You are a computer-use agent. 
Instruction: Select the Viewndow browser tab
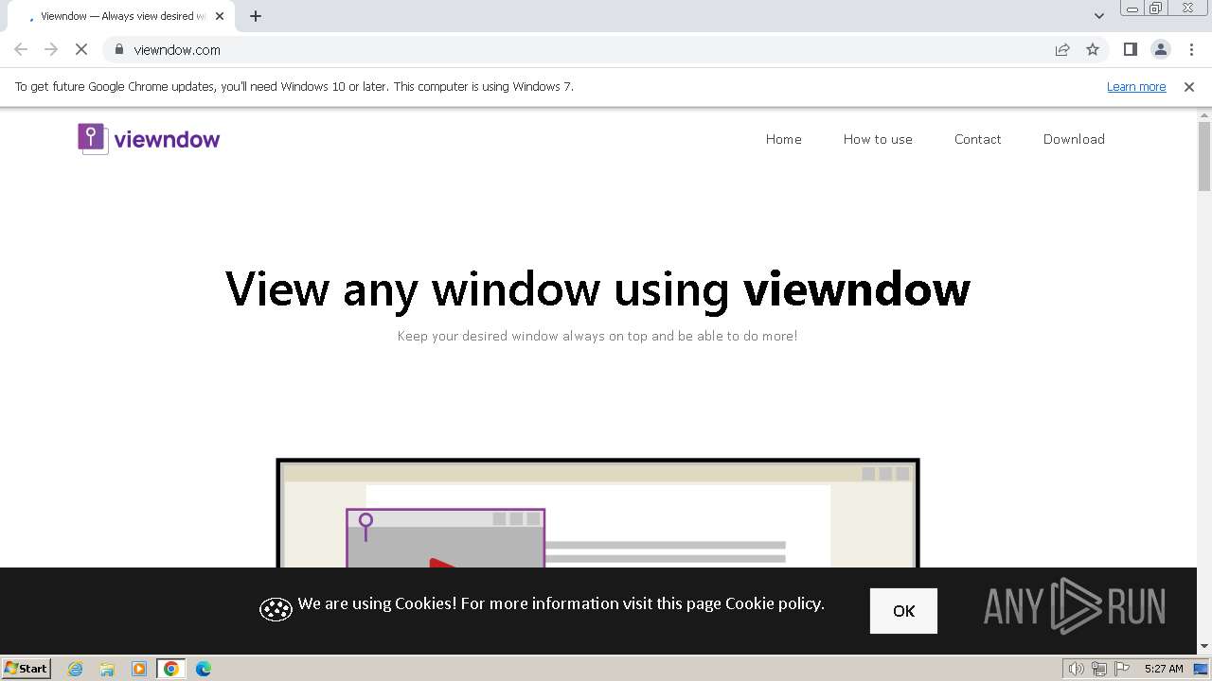[121, 16]
